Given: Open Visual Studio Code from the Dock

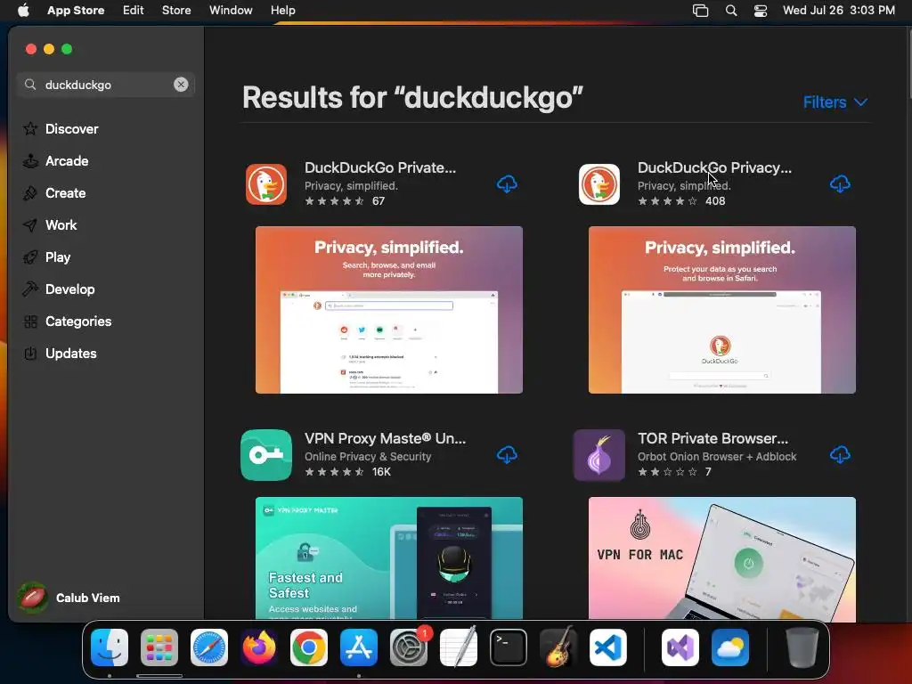Looking at the screenshot, I should [608, 647].
